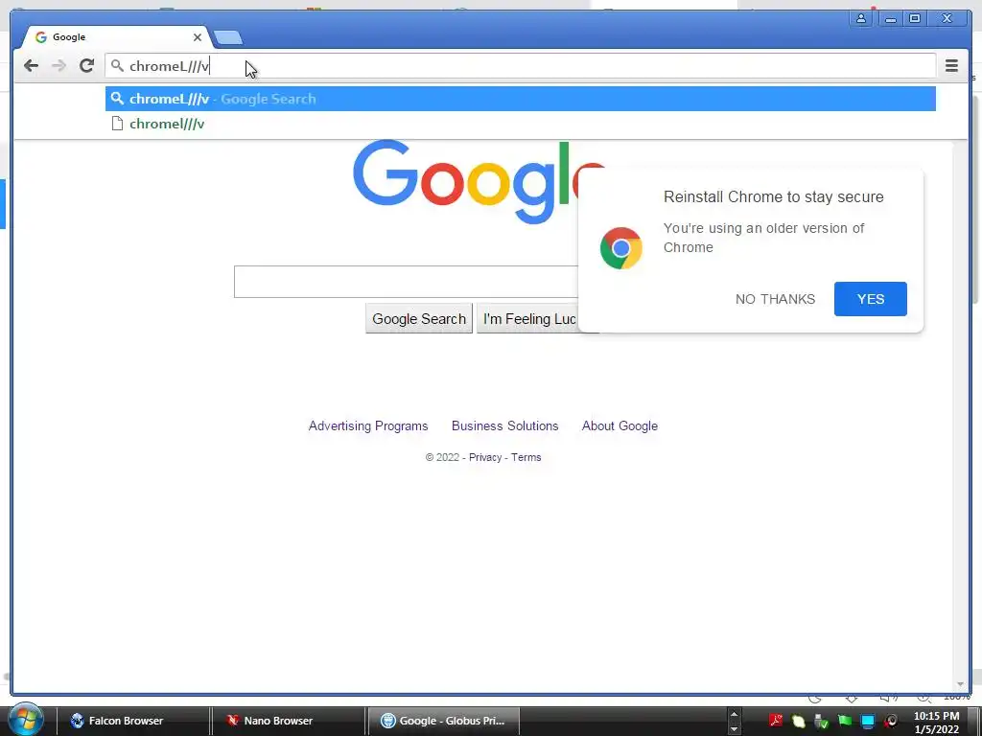Click the taskbar scroll-up arrow

pos(734,714)
